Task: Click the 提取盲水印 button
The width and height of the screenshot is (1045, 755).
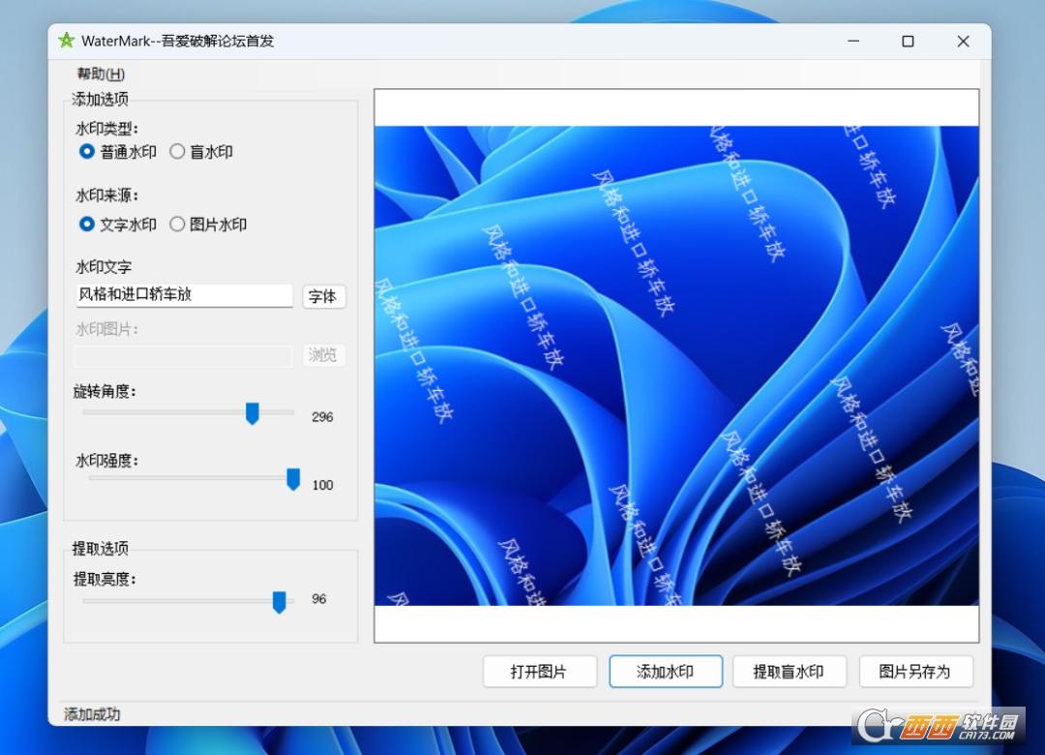Action: coord(790,672)
